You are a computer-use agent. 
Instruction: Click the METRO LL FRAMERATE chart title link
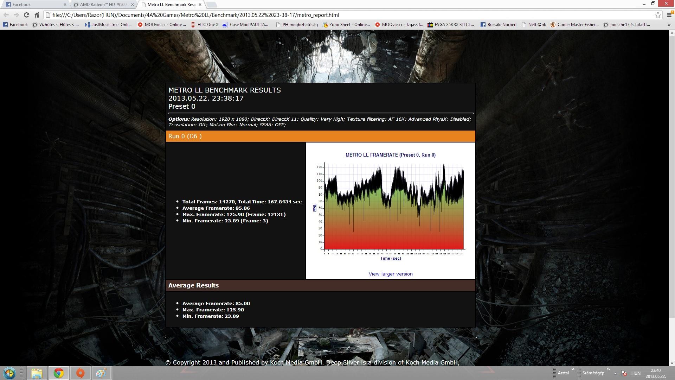click(390, 155)
